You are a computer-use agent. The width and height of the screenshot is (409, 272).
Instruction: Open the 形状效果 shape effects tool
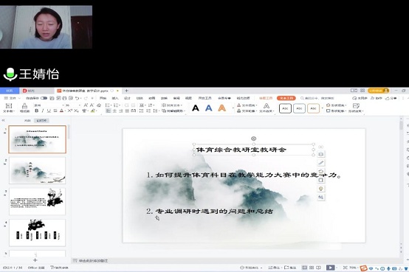[357, 108]
